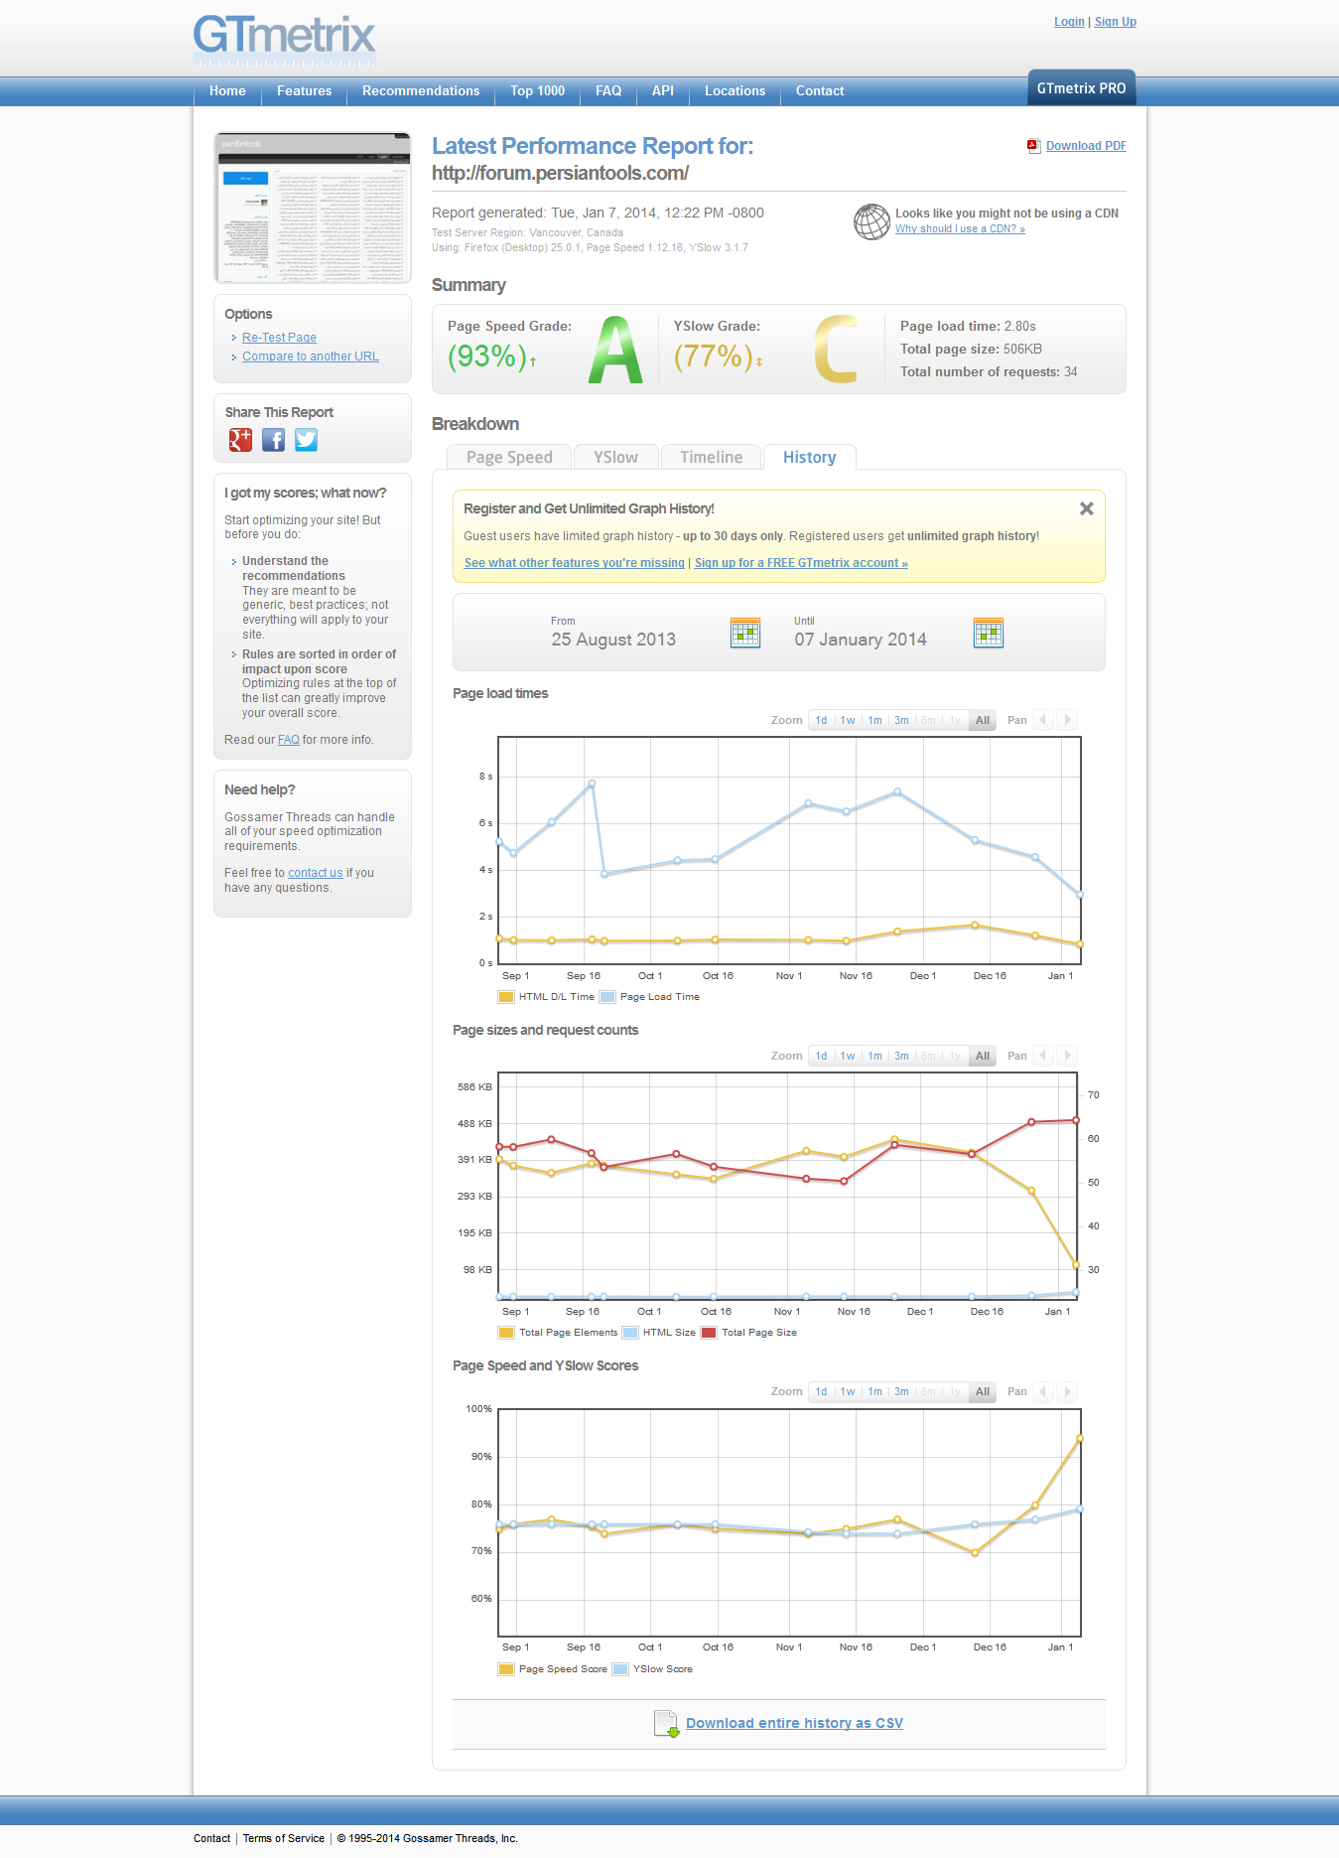The width and height of the screenshot is (1339, 1858).
Task: Set Page load times zoom to All
Action: (983, 720)
